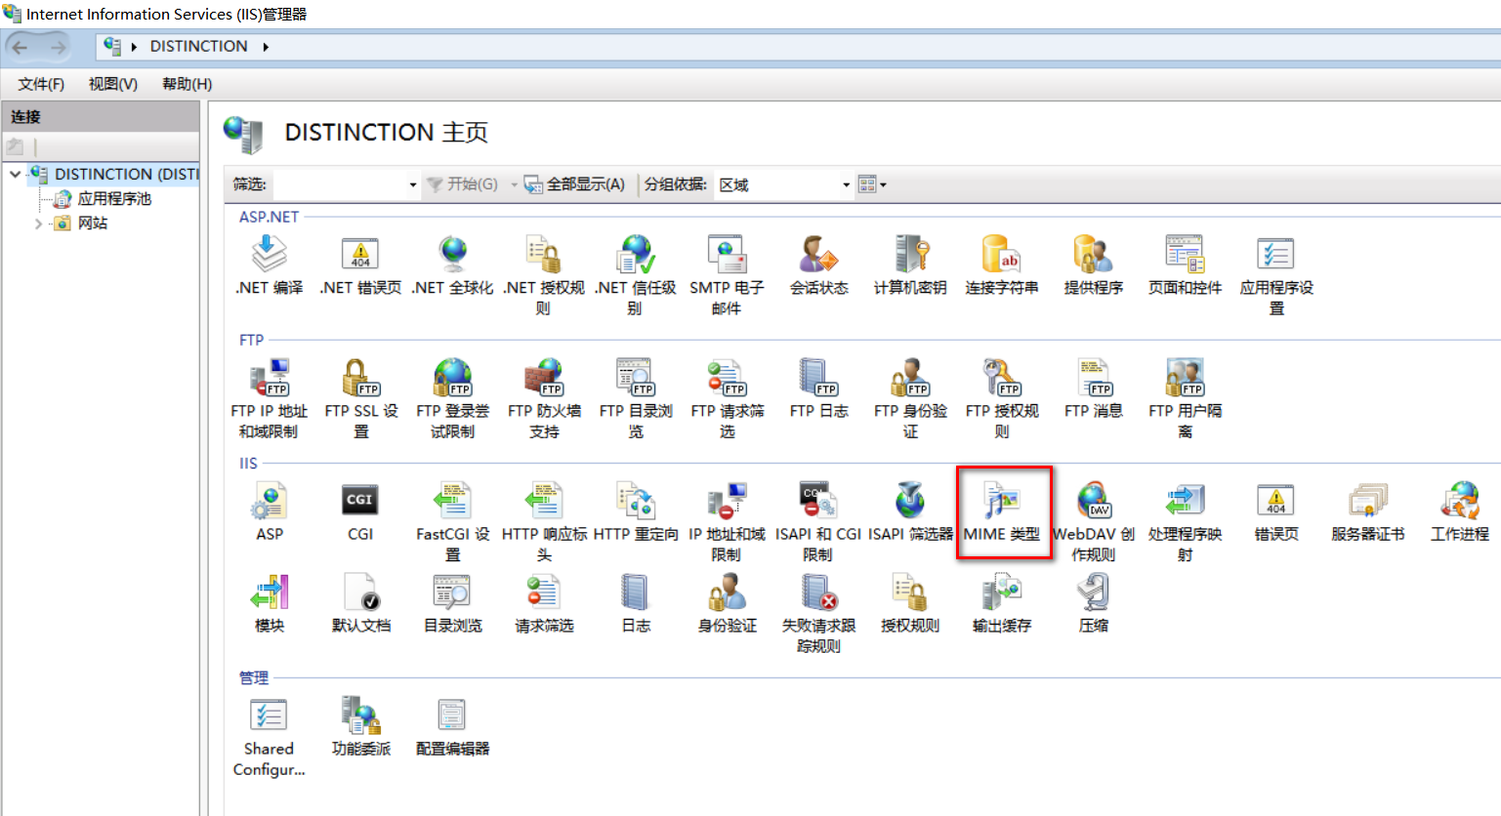Open the 视图(V) menu
Viewport: 1501px width, 816px height.
point(113,84)
